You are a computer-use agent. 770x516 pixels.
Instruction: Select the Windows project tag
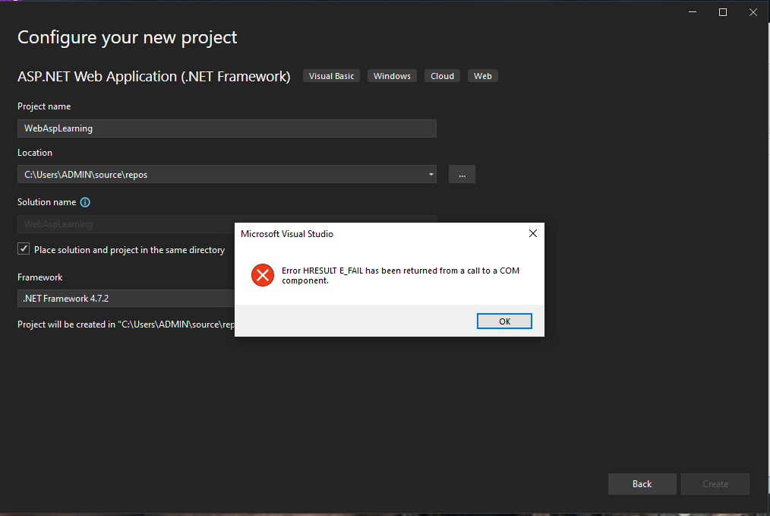[392, 75]
